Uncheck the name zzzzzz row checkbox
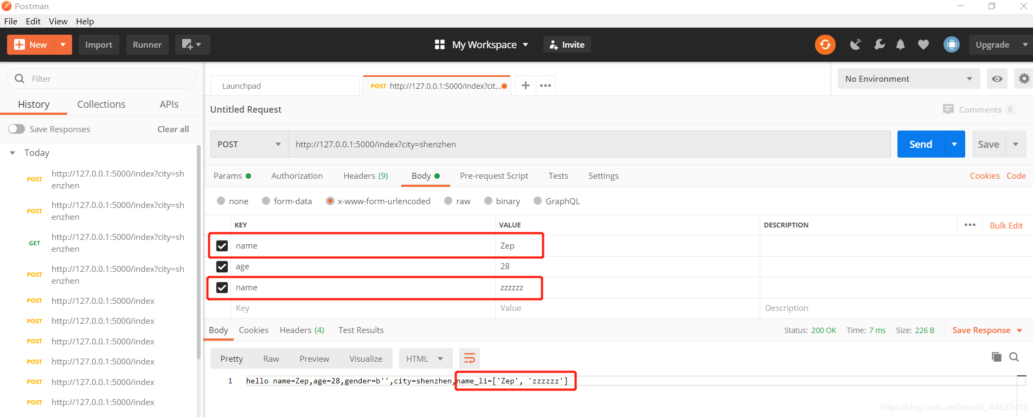Viewport: 1033px width, 417px height. [222, 288]
